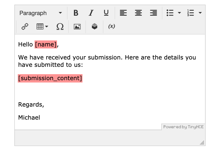Insert a bullet list

170,13
